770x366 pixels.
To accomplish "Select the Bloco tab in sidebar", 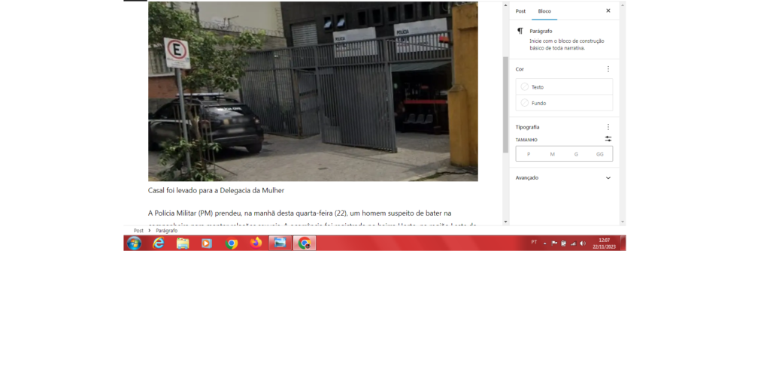I will tap(544, 11).
